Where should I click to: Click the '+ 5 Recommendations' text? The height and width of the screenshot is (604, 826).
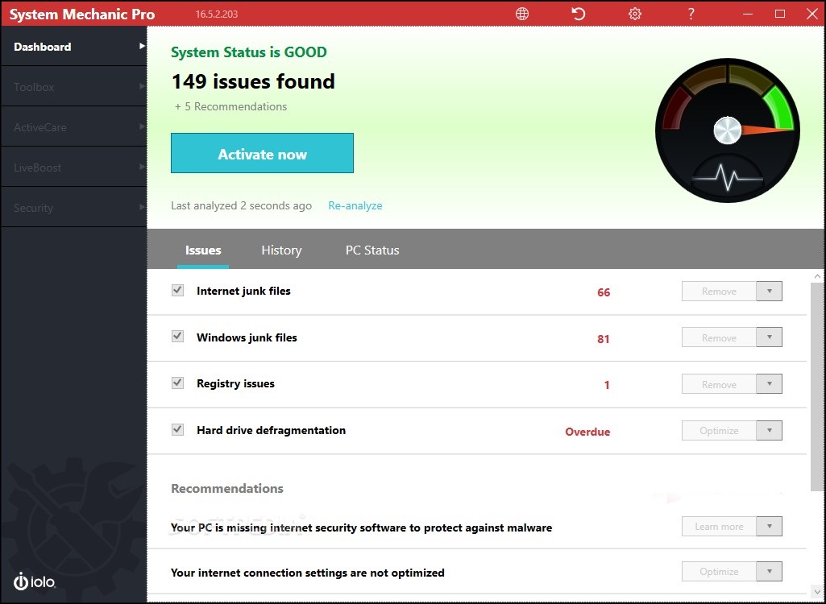click(x=230, y=106)
